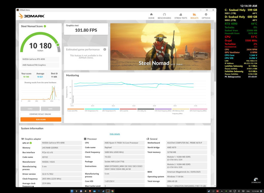Open Google Chrome from the taskbar

click(x=112, y=191)
